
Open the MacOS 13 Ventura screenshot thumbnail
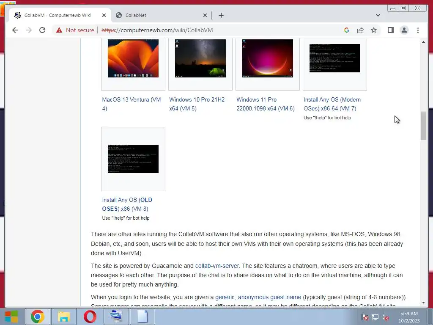tap(133, 58)
